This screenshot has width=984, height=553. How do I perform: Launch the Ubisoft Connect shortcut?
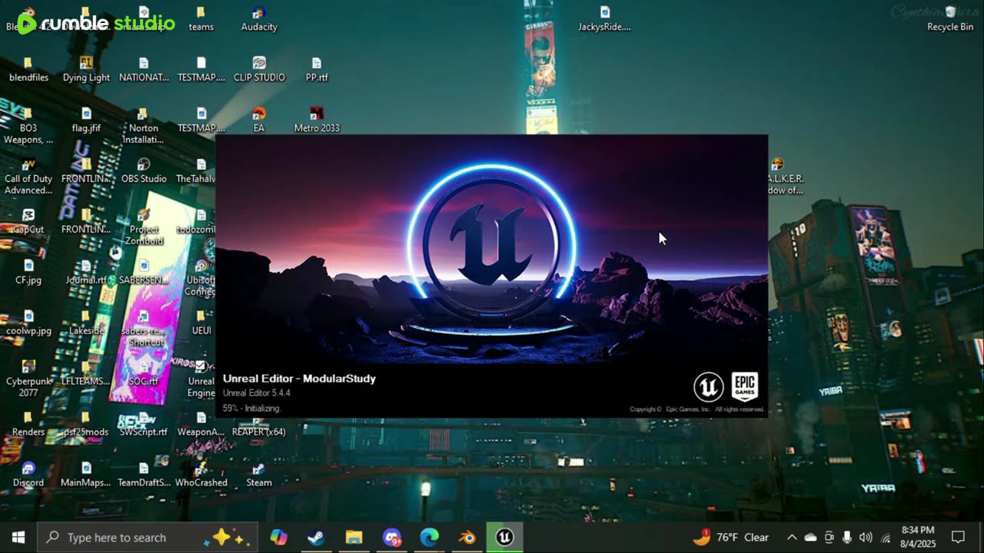201,278
